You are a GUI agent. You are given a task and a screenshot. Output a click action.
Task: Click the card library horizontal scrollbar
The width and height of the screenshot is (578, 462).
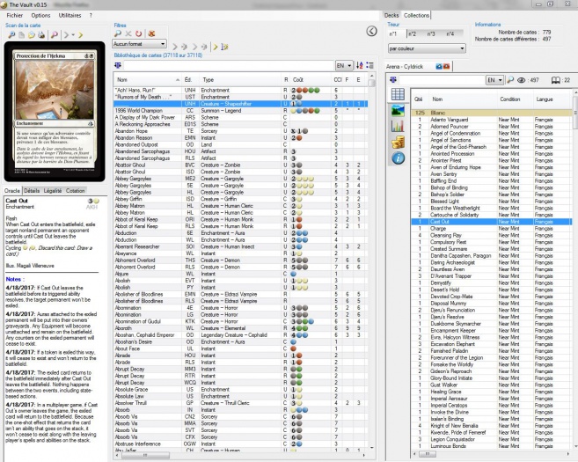tap(241, 455)
